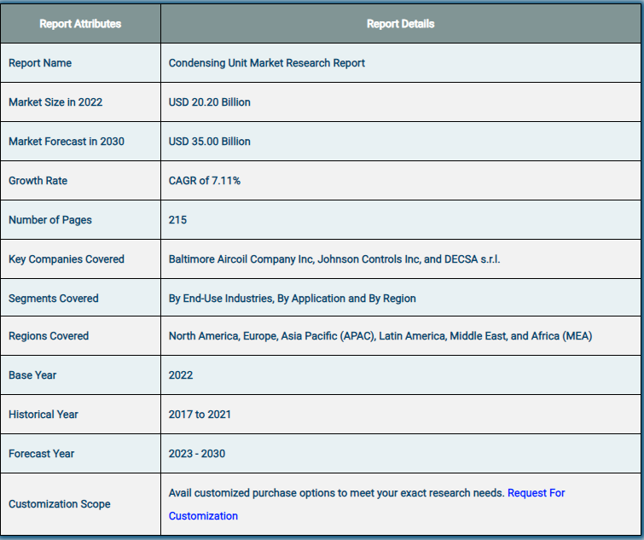This screenshot has height=540, width=644.
Task: Select the Report Attributes column header
Action: (x=80, y=24)
